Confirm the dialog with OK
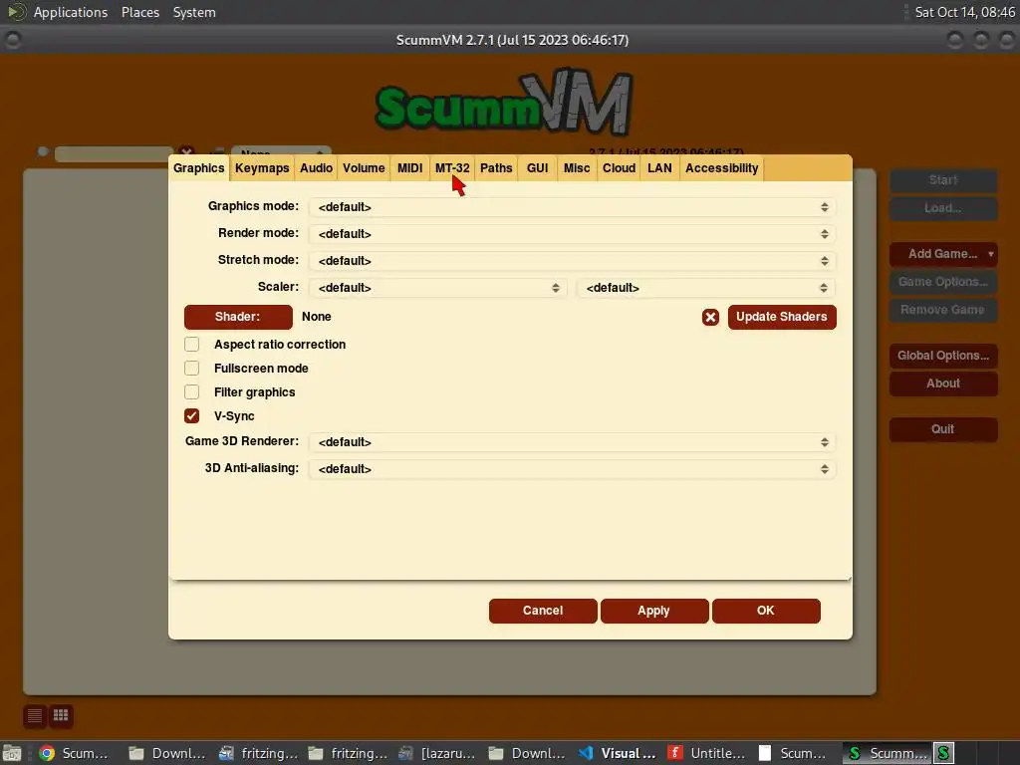 [x=766, y=611]
